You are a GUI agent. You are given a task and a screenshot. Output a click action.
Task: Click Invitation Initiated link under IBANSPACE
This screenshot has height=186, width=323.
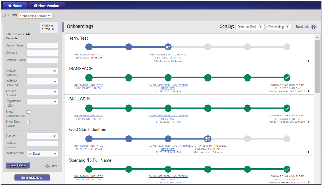pyautogui.click(x=89, y=85)
